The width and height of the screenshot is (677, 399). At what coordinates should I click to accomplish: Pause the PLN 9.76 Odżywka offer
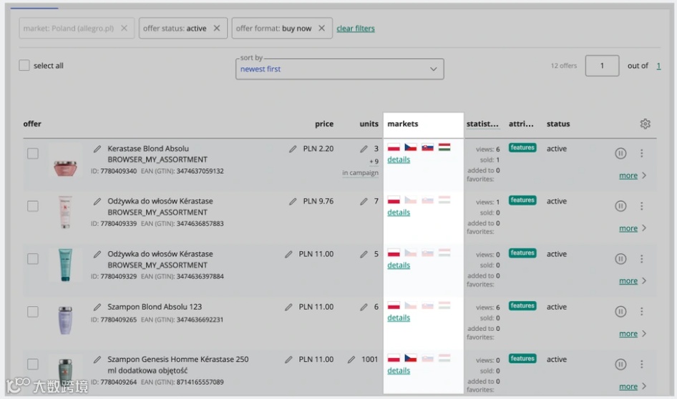pyautogui.click(x=620, y=206)
